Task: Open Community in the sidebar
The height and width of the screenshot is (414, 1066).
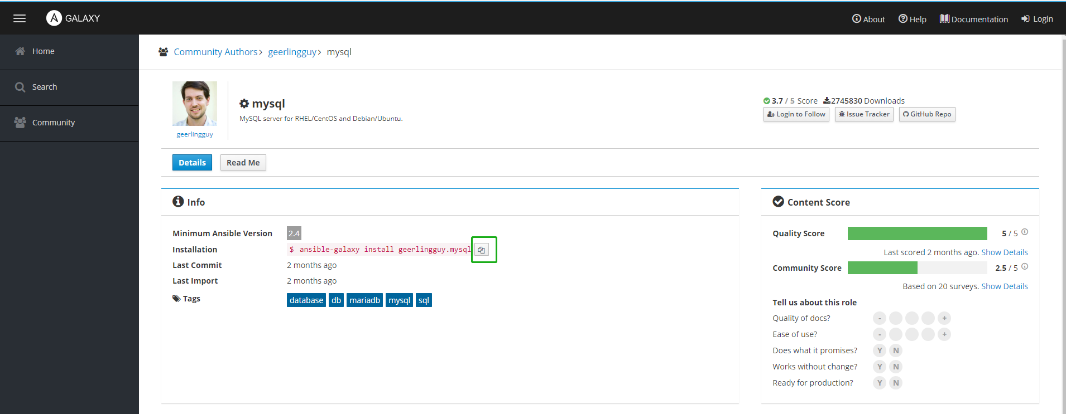Action: pyautogui.click(x=69, y=123)
